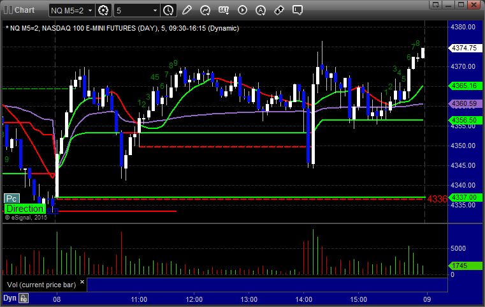Viewport: 485px width, 307px height.
Task: Open the GET studies menu
Action: pyautogui.click(x=224, y=10)
